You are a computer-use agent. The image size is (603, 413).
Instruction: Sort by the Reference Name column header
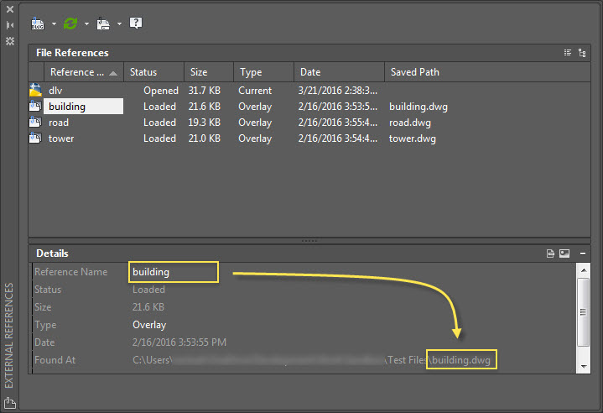click(x=84, y=72)
